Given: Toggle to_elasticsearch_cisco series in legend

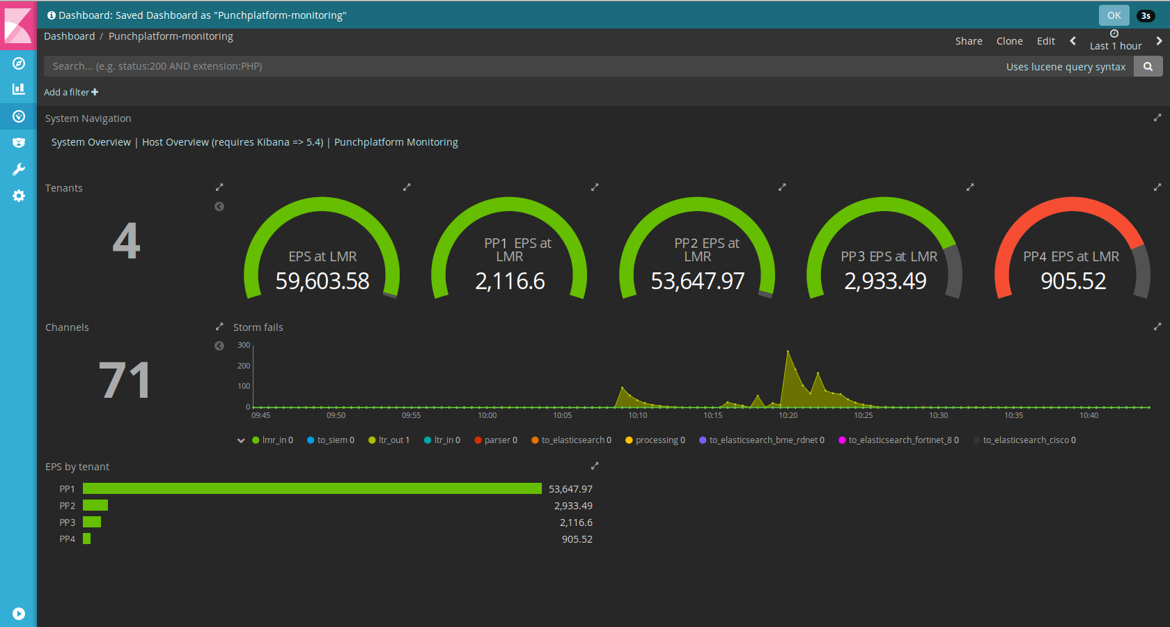Looking at the screenshot, I should coord(1024,440).
